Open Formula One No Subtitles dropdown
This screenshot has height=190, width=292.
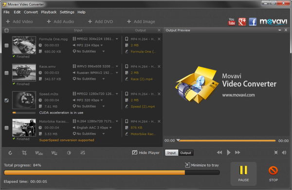103,51
